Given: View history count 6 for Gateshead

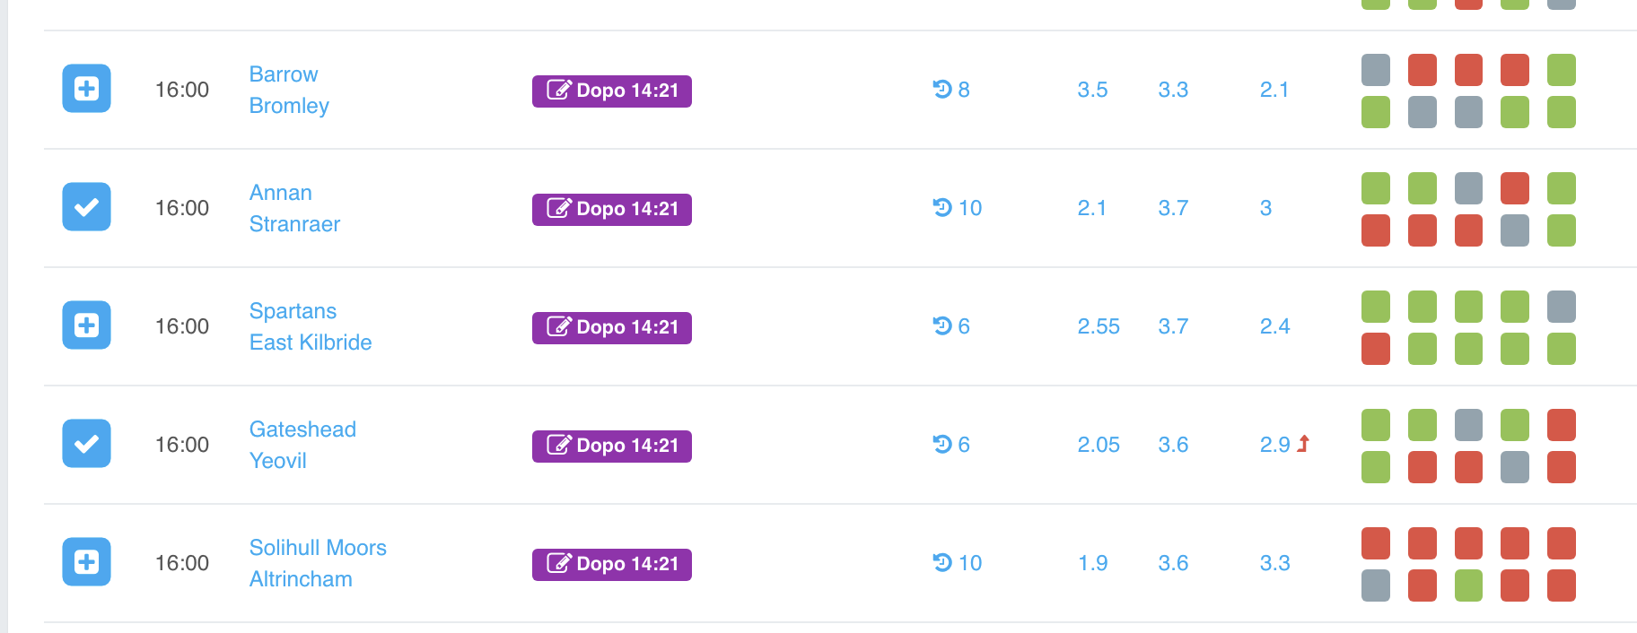Looking at the screenshot, I should pyautogui.click(x=951, y=445).
